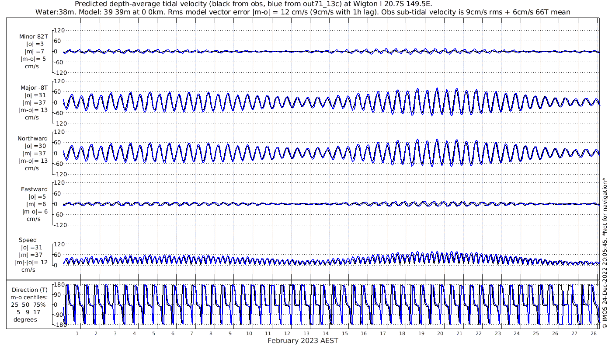Click "|m| =37" under Major -8T
612x350 pixels.
click(34, 103)
